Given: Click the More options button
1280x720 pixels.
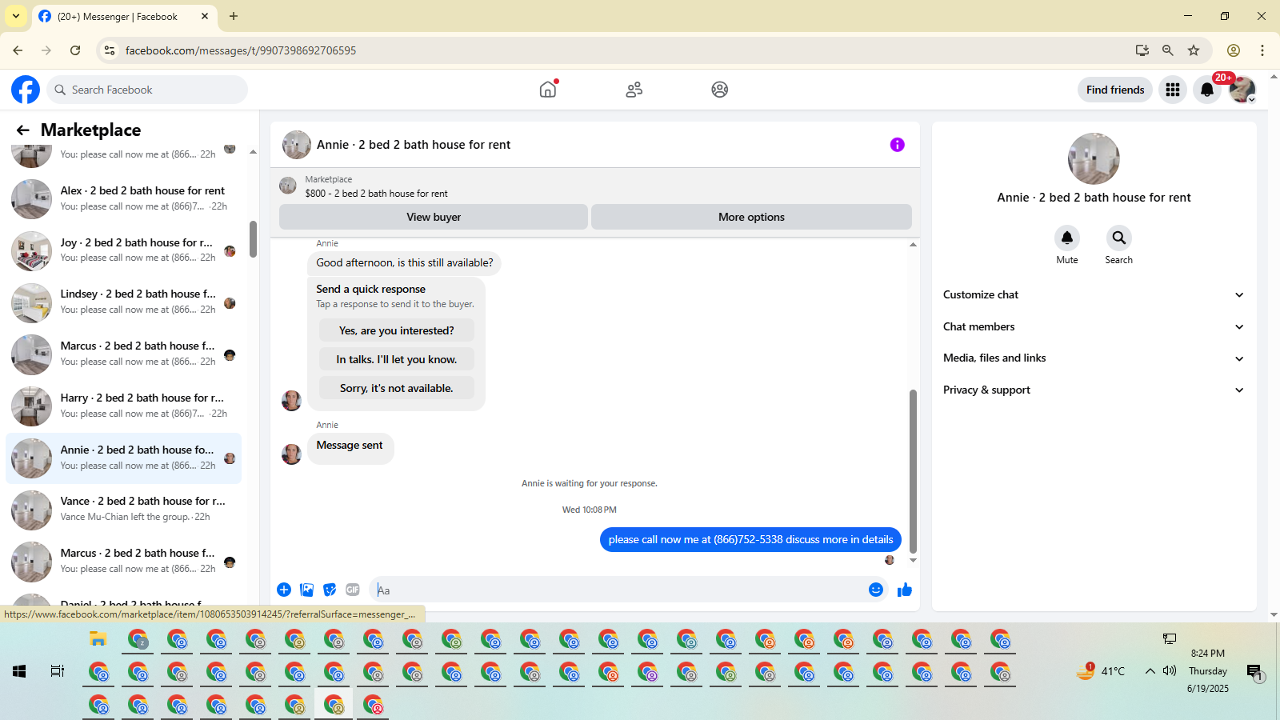Looking at the screenshot, I should tap(751, 217).
